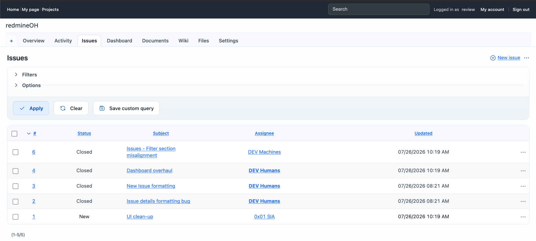
Task: Open actions menu for UI clean-up row
Action: (523, 217)
